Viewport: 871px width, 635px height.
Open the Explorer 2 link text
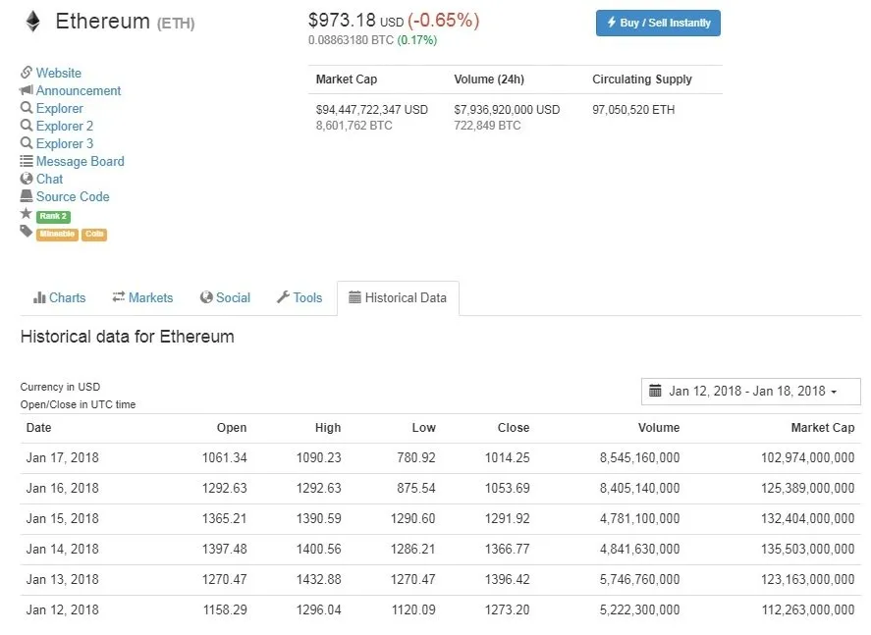[x=65, y=126]
